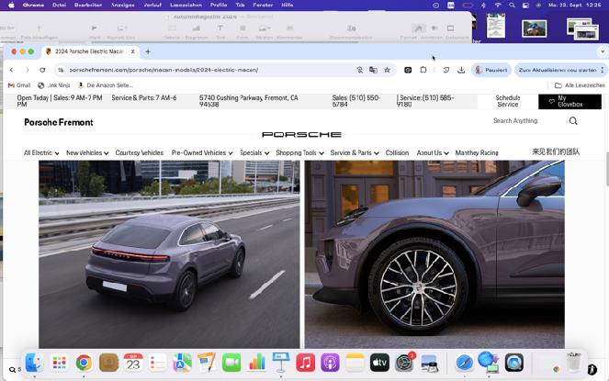The height and width of the screenshot is (381, 609).
Task: Open Chrome history icon in toolbar
Action: click(x=445, y=70)
